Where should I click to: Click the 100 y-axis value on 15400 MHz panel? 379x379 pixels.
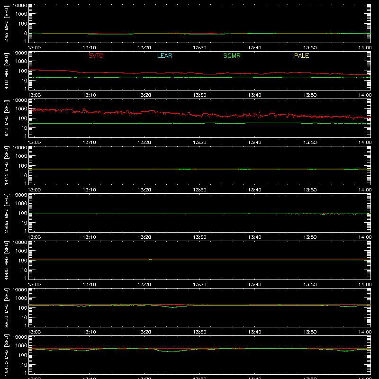click(23, 355)
